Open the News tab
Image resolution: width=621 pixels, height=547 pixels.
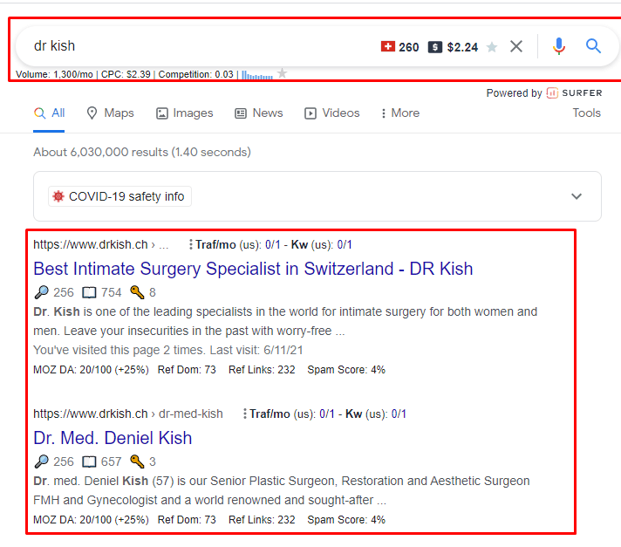point(259,113)
